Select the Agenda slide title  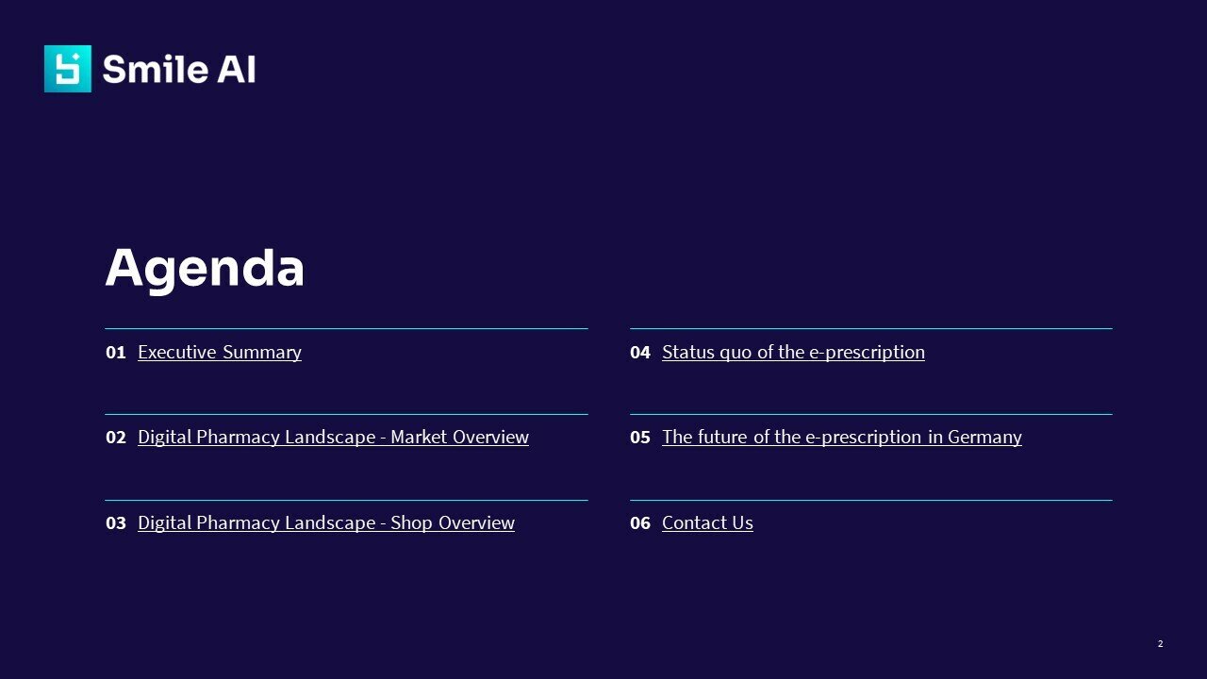(x=205, y=268)
